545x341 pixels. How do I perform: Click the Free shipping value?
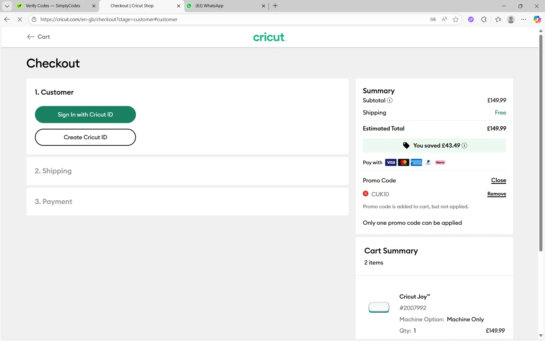pos(500,113)
